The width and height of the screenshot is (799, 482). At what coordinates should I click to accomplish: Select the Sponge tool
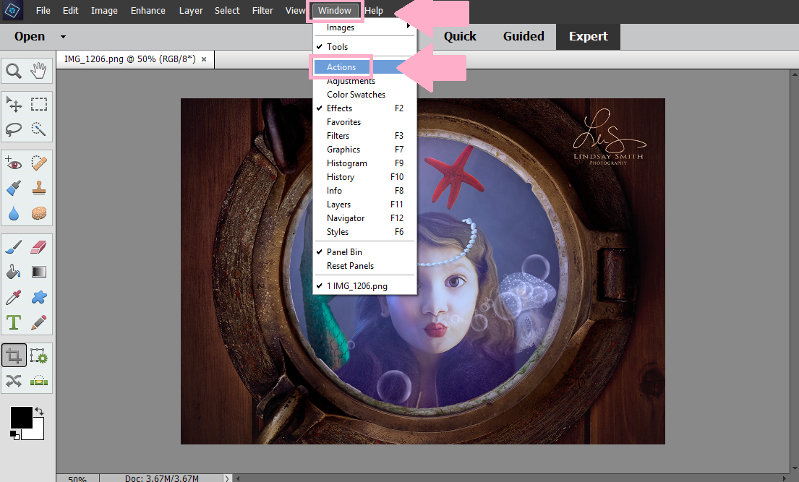[39, 213]
